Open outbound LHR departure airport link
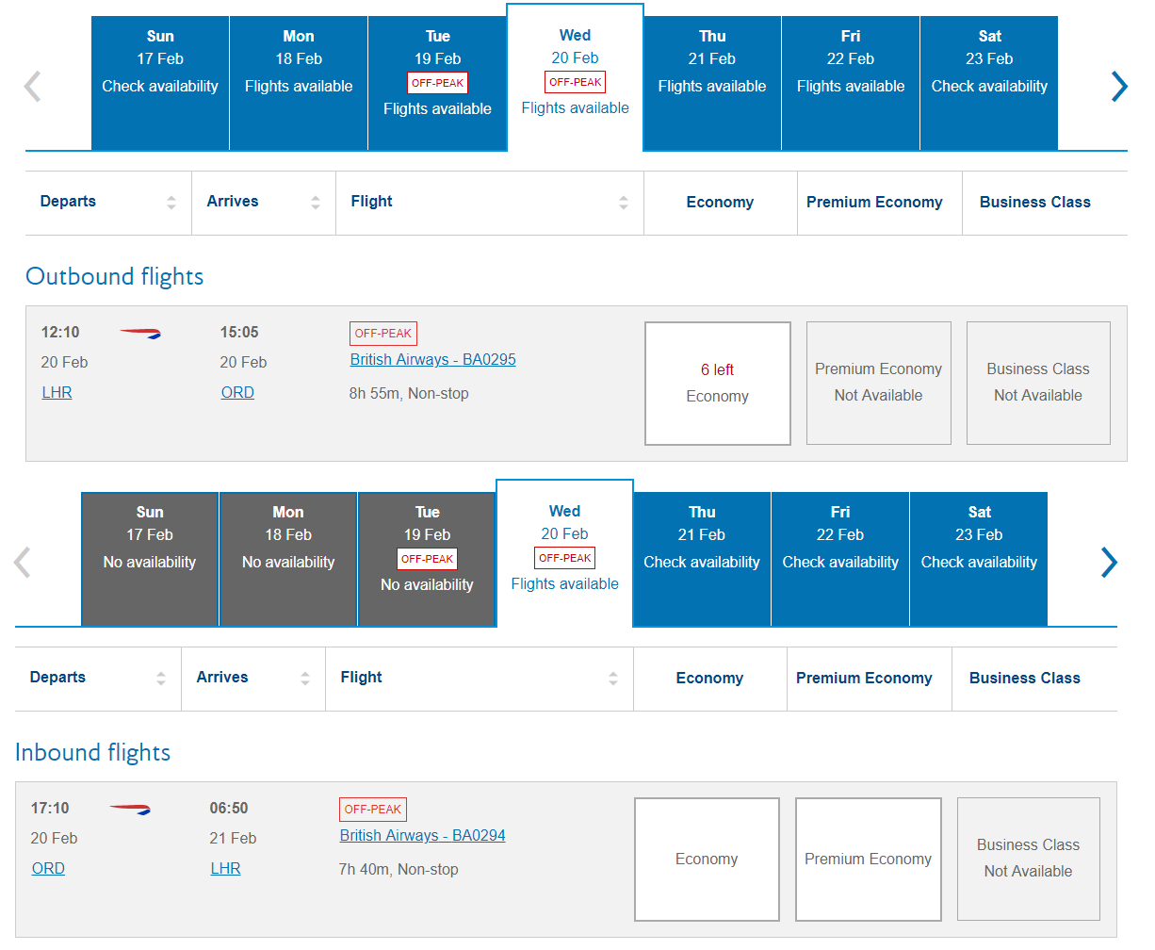Viewport: 1155px width, 950px height. (57, 392)
